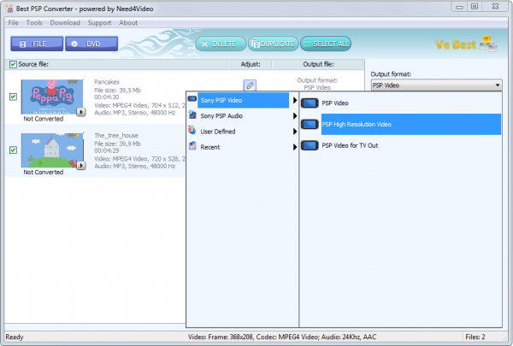Play preview of The_tree_house video
The image size is (513, 346).
81,166
